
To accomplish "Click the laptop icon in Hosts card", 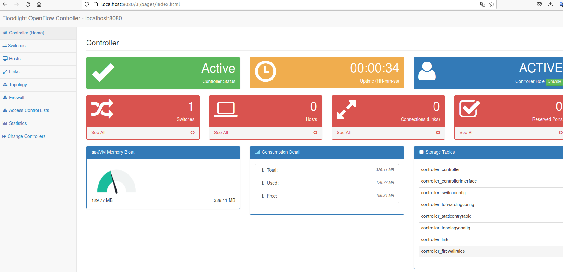I will pyautogui.click(x=226, y=109).
